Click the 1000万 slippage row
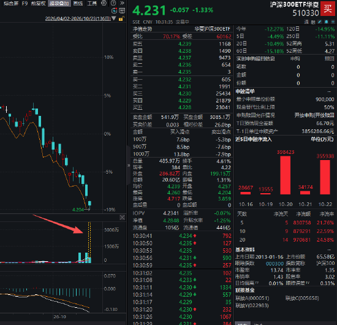 tap(181, 154)
